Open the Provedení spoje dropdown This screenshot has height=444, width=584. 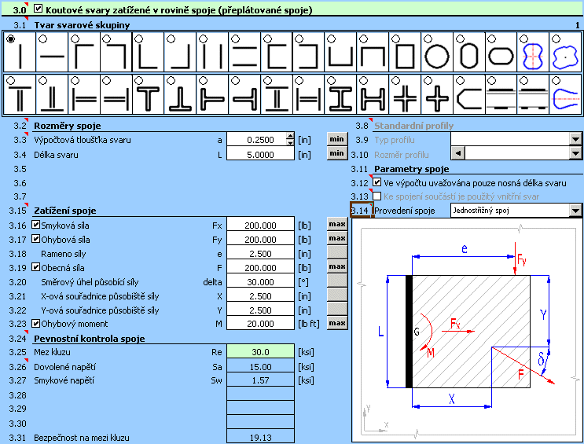click(575, 211)
